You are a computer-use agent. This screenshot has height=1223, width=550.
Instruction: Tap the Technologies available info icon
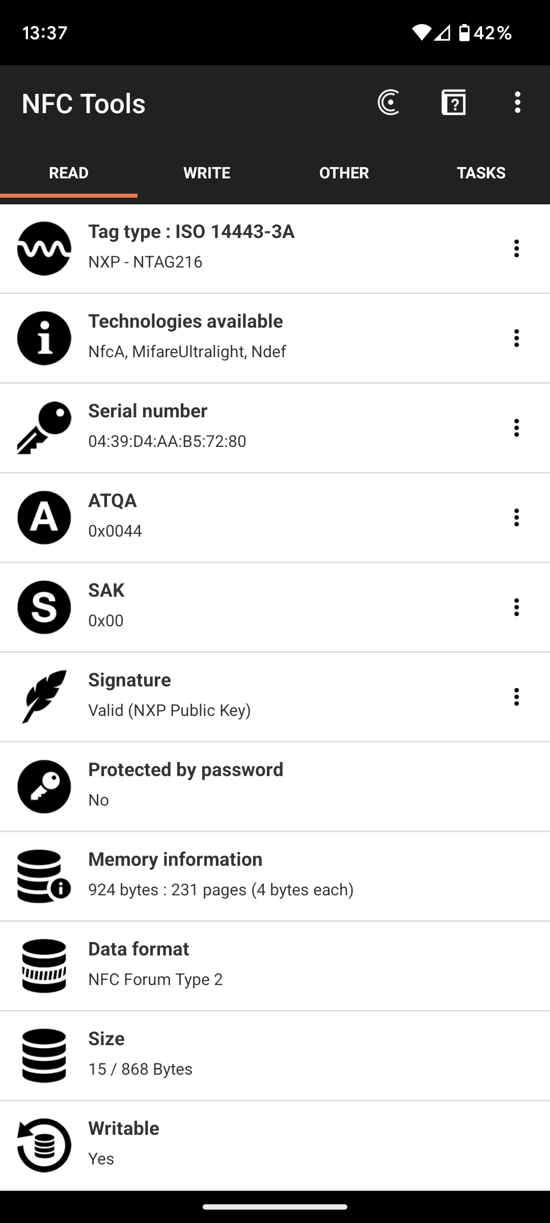(x=44, y=338)
